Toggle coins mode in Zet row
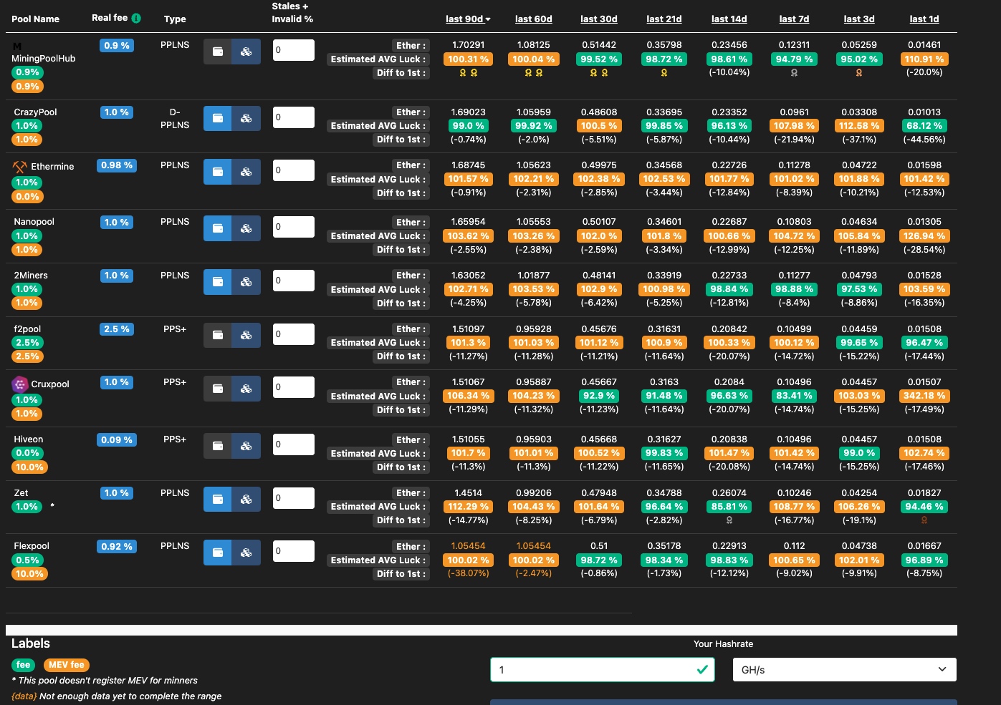The width and height of the screenshot is (1001, 705). click(246, 499)
